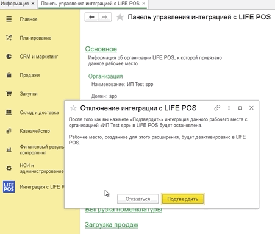The height and width of the screenshot is (234, 275).
Task: Open the Основное link
Action: pyautogui.click(x=101, y=49)
